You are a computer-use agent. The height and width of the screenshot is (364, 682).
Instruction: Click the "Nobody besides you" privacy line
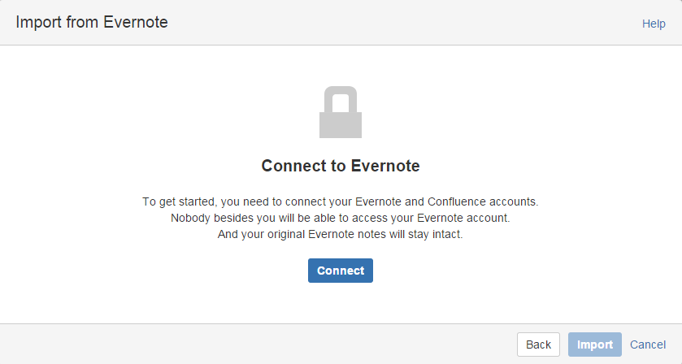click(x=341, y=218)
